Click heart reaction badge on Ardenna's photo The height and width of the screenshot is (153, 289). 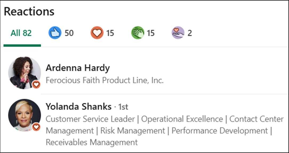click(x=36, y=85)
